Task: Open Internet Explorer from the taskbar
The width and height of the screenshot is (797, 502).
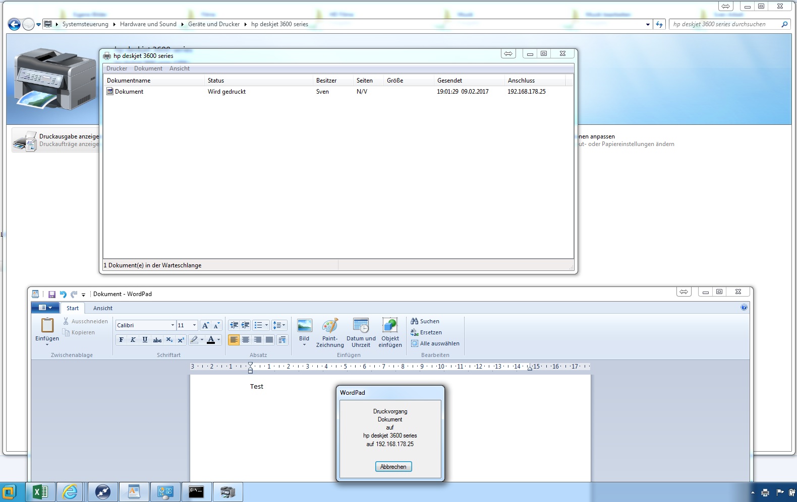Action: click(70, 492)
